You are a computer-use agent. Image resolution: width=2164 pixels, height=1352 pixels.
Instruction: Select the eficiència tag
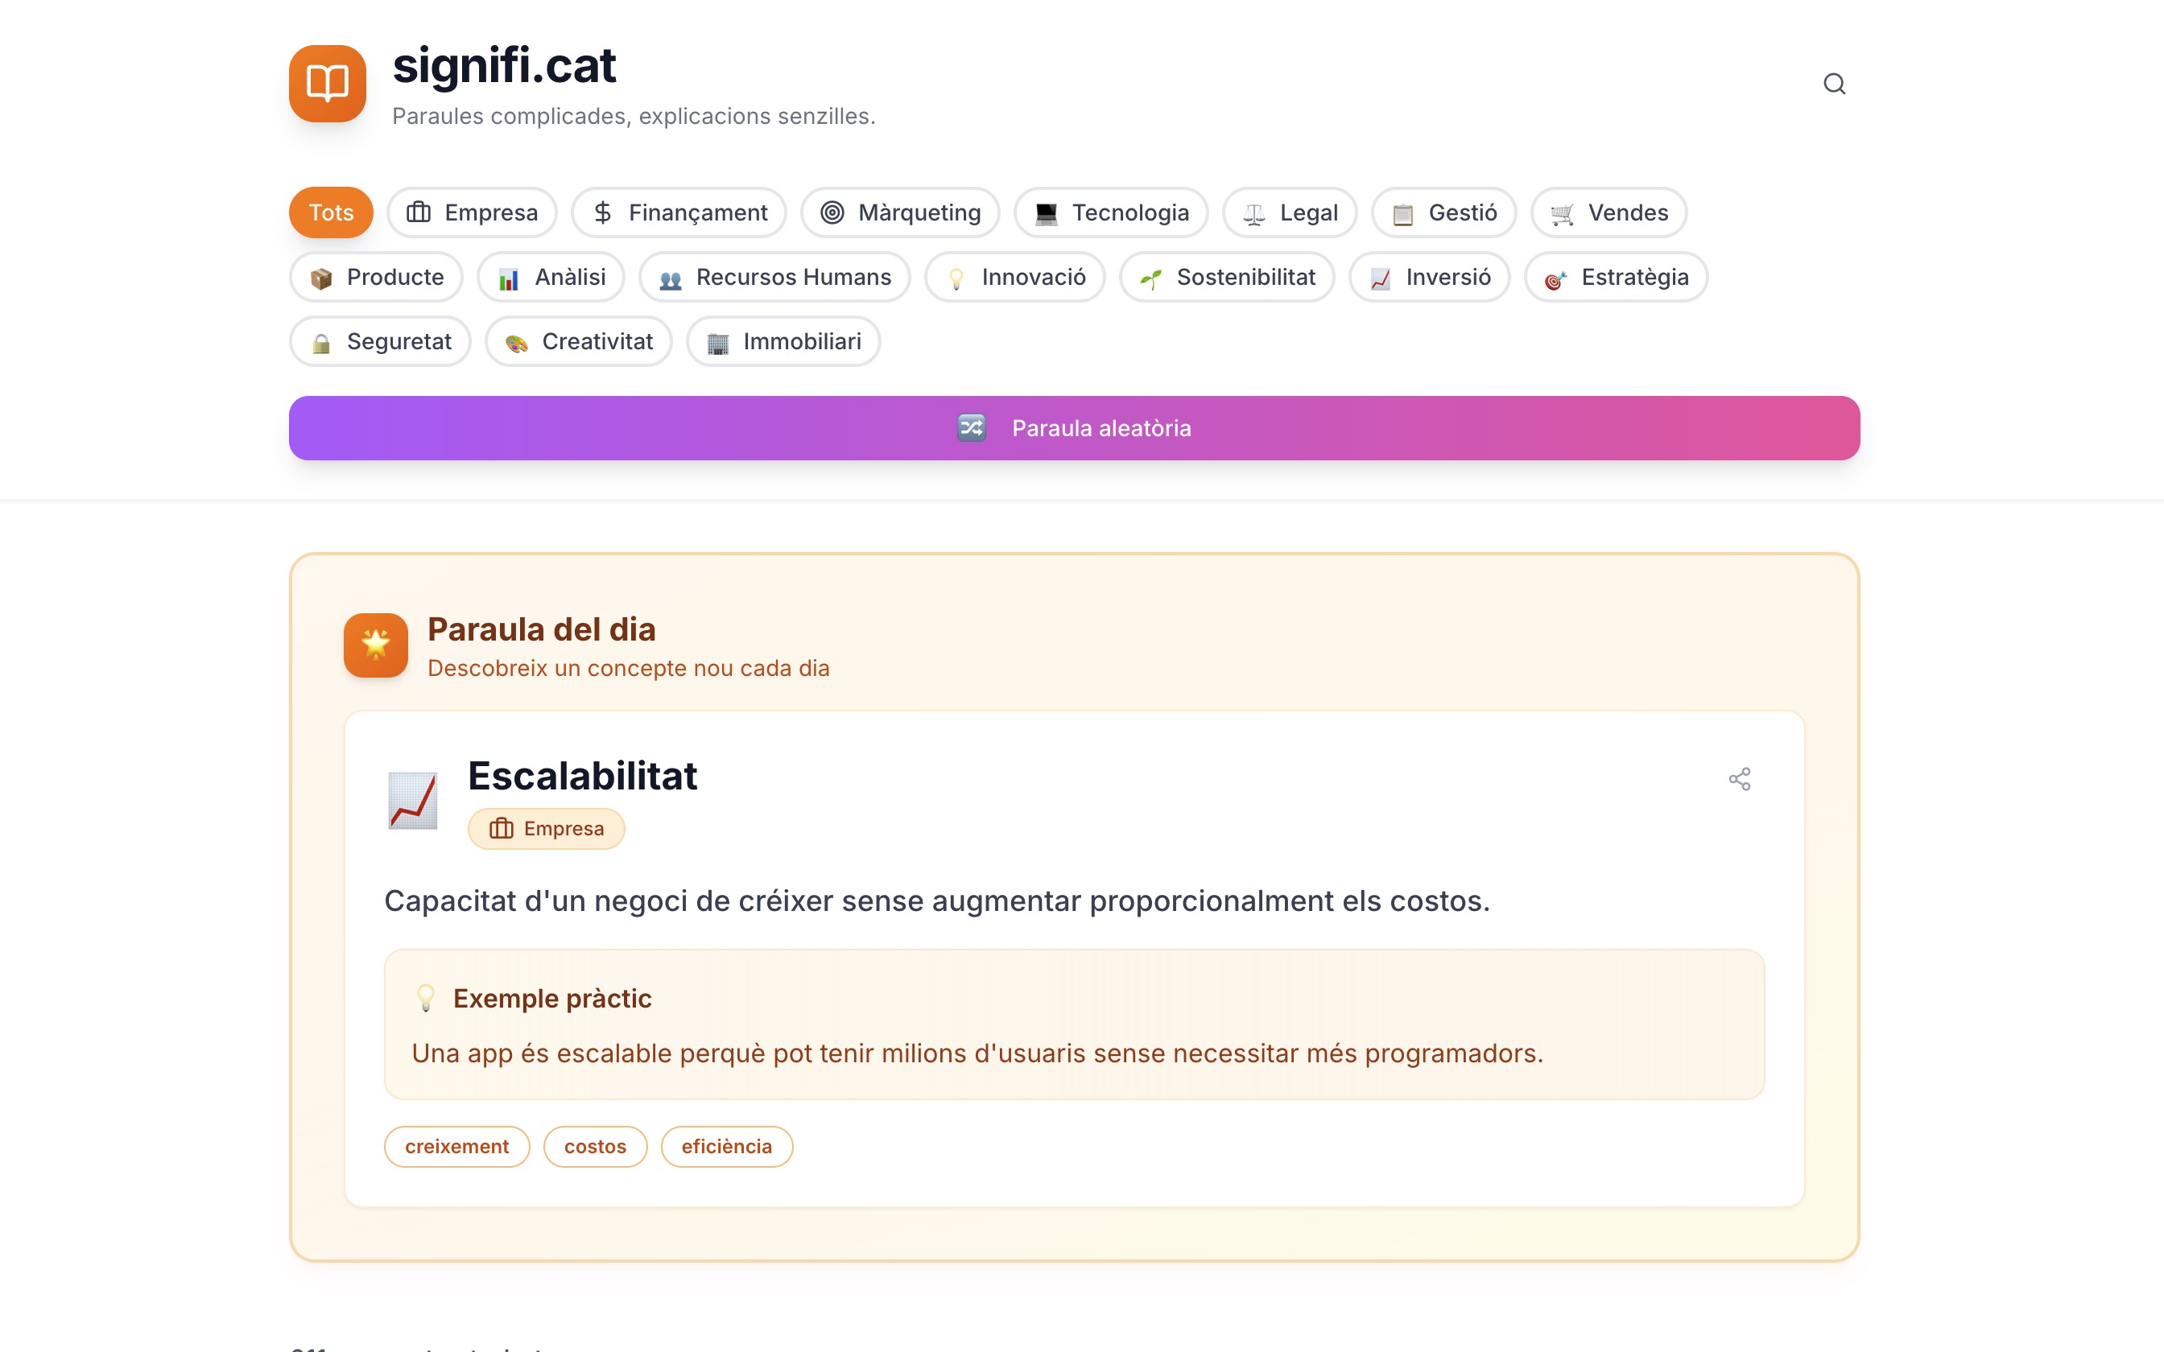[x=726, y=1145]
